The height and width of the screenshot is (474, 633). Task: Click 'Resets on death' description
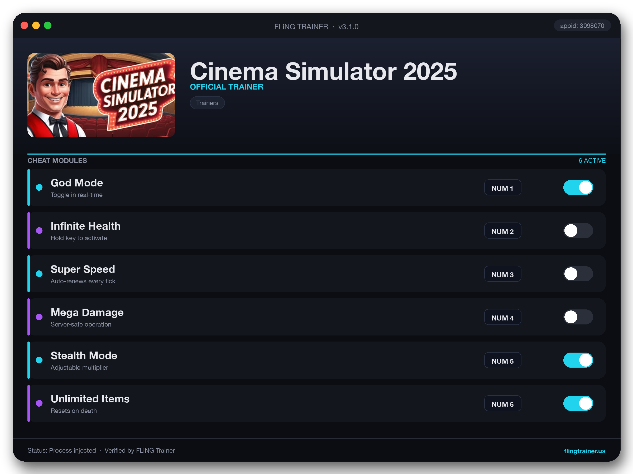click(x=74, y=411)
